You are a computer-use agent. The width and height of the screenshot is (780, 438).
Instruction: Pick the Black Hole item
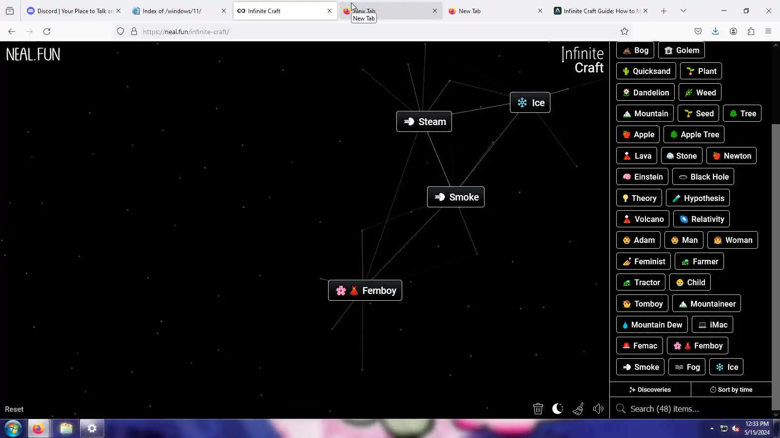coord(703,177)
